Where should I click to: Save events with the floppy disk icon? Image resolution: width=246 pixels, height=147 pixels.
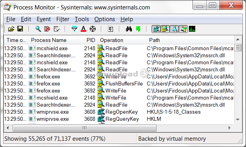20,29
